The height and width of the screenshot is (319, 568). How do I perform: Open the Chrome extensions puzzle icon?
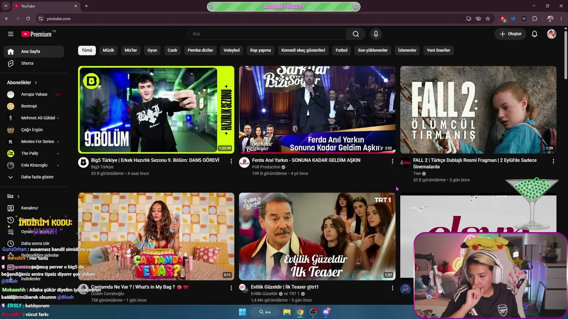point(535,19)
